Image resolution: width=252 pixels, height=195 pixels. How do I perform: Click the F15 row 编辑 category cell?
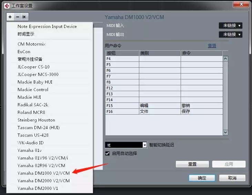click(160, 106)
